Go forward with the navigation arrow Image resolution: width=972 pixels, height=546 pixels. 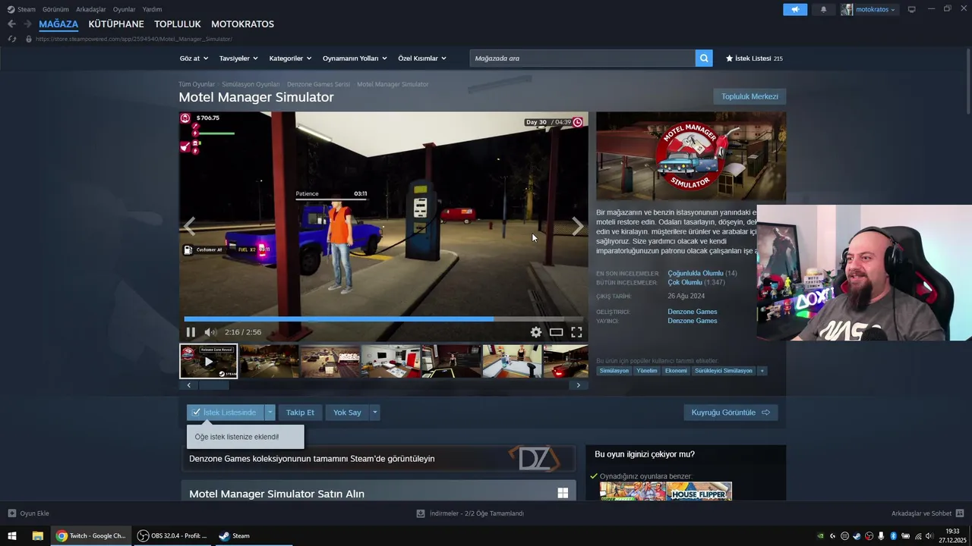coord(27,24)
